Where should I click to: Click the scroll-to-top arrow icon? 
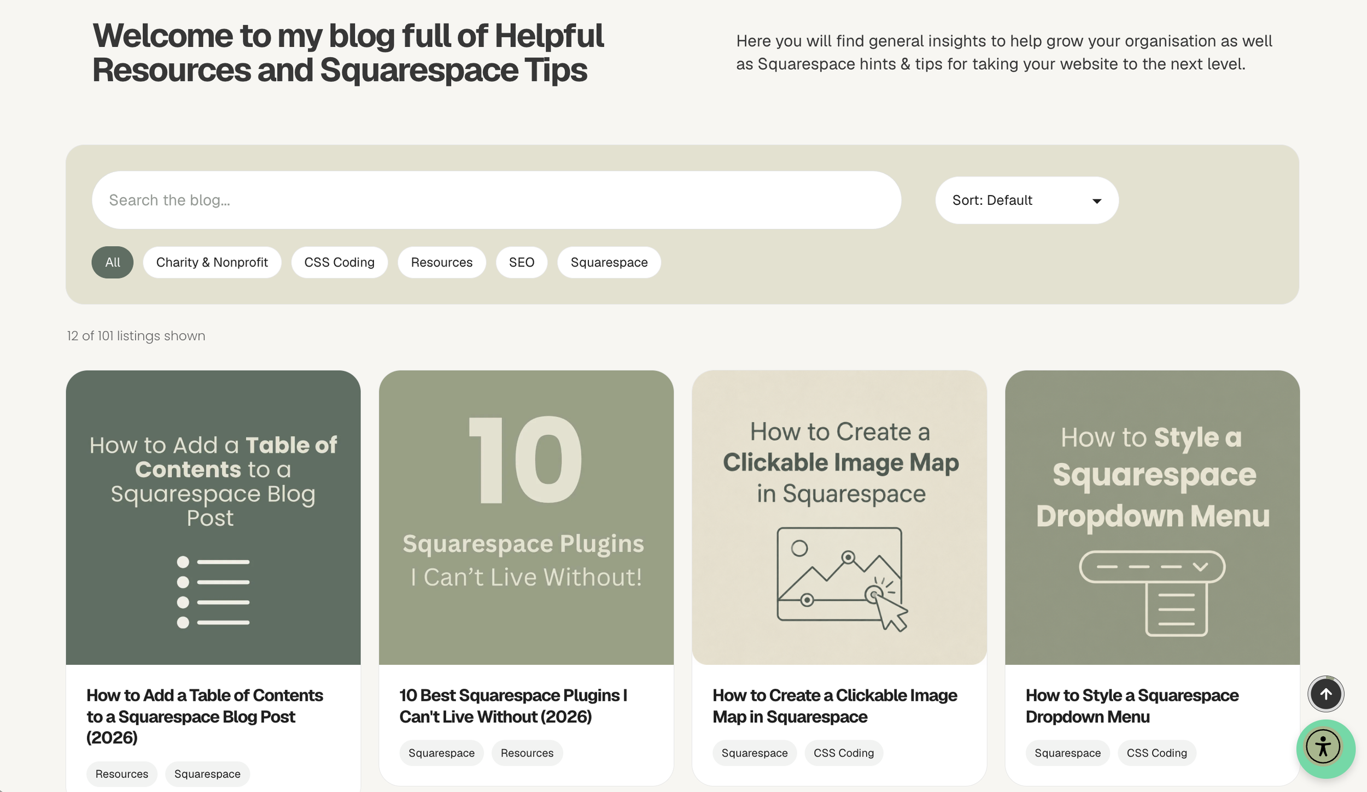pos(1325,694)
